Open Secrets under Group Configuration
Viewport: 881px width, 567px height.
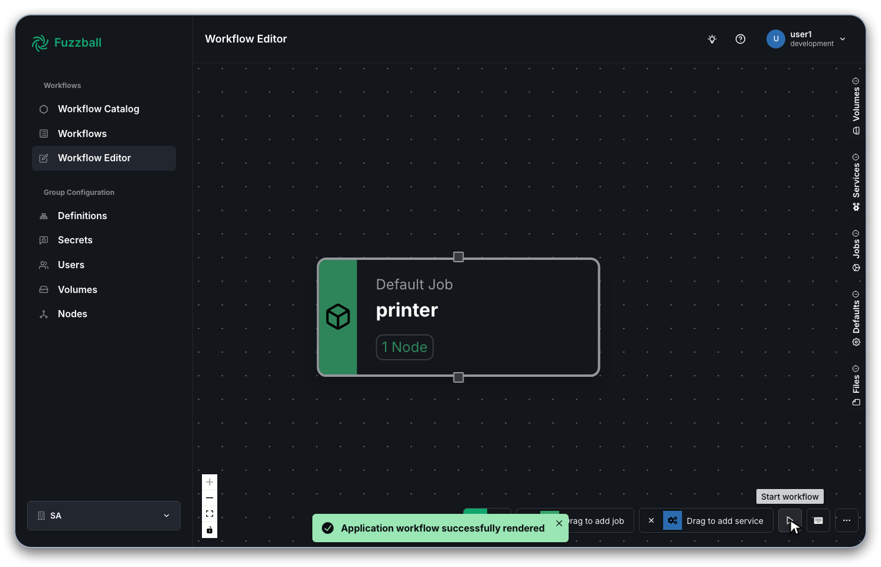pos(75,240)
